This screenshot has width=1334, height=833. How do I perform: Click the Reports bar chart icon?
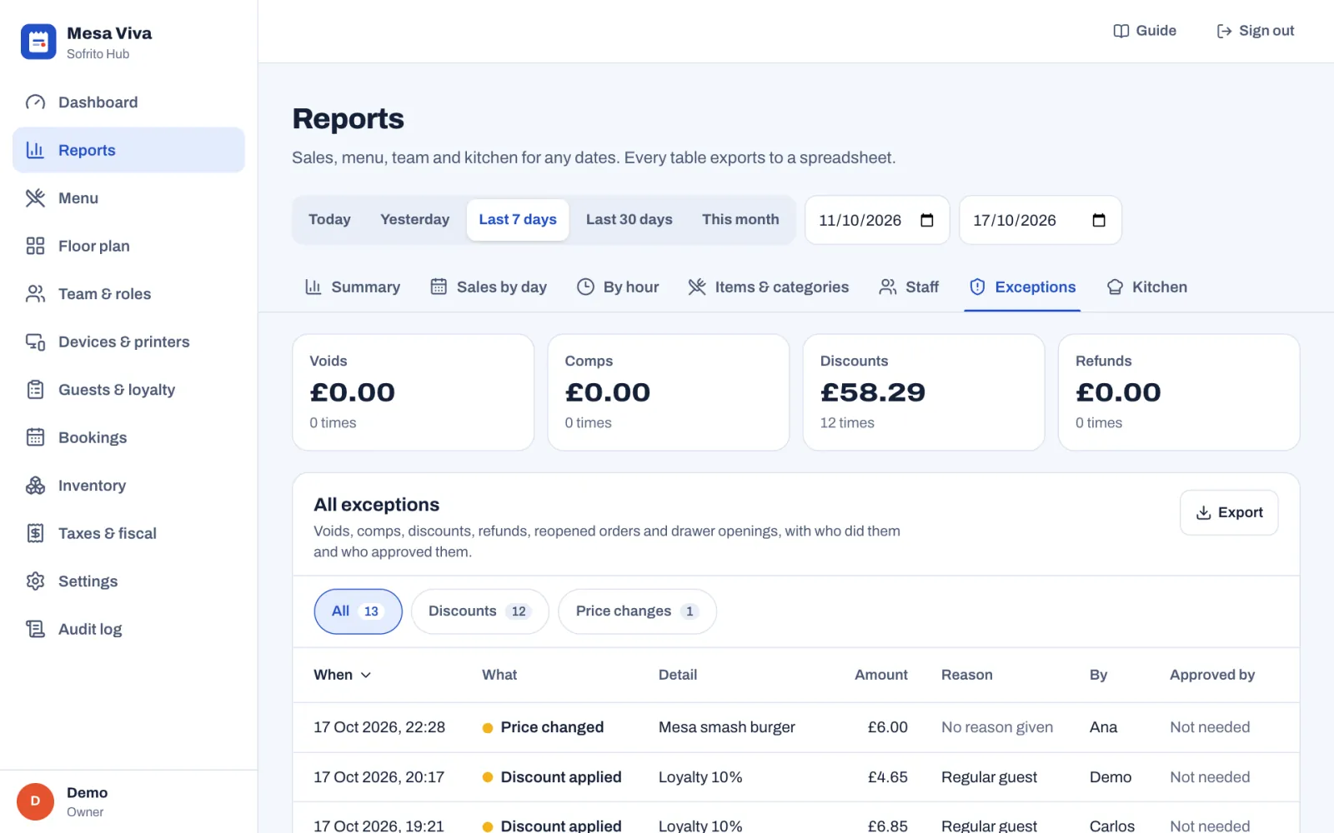point(35,150)
